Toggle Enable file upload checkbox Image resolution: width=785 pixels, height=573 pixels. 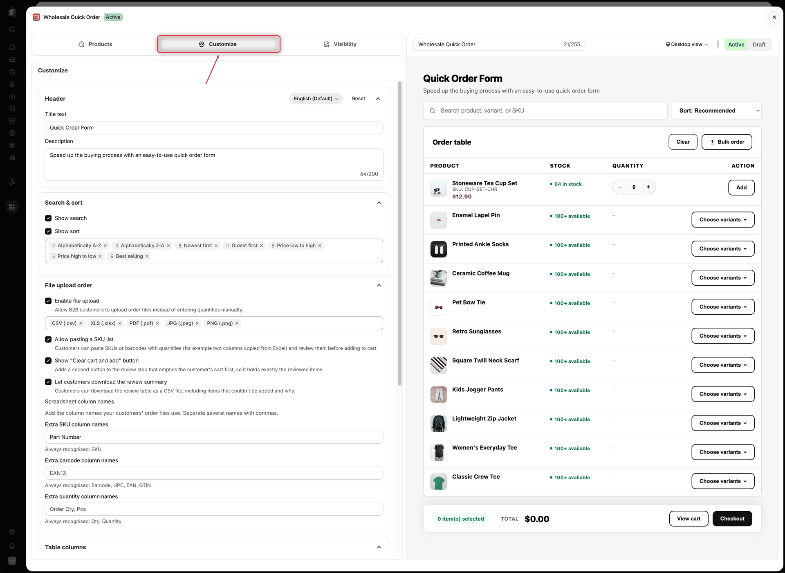pyautogui.click(x=48, y=301)
